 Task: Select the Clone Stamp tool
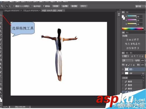pos(1,47)
